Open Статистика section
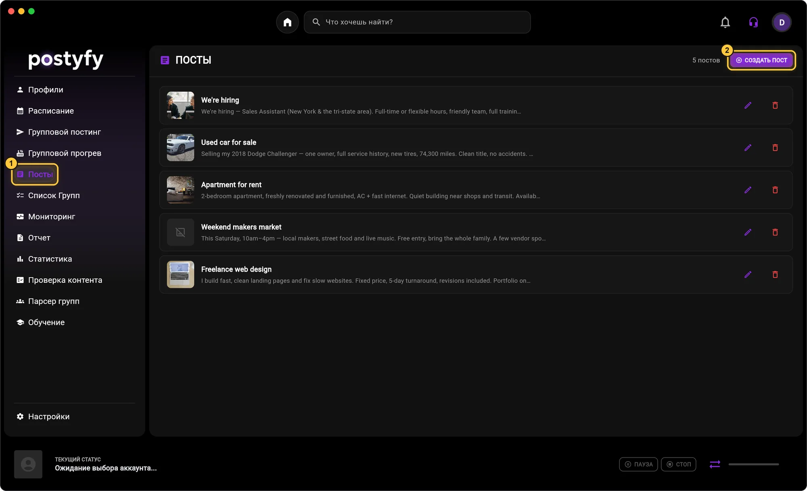Image resolution: width=807 pixels, height=491 pixels. (x=44, y=259)
